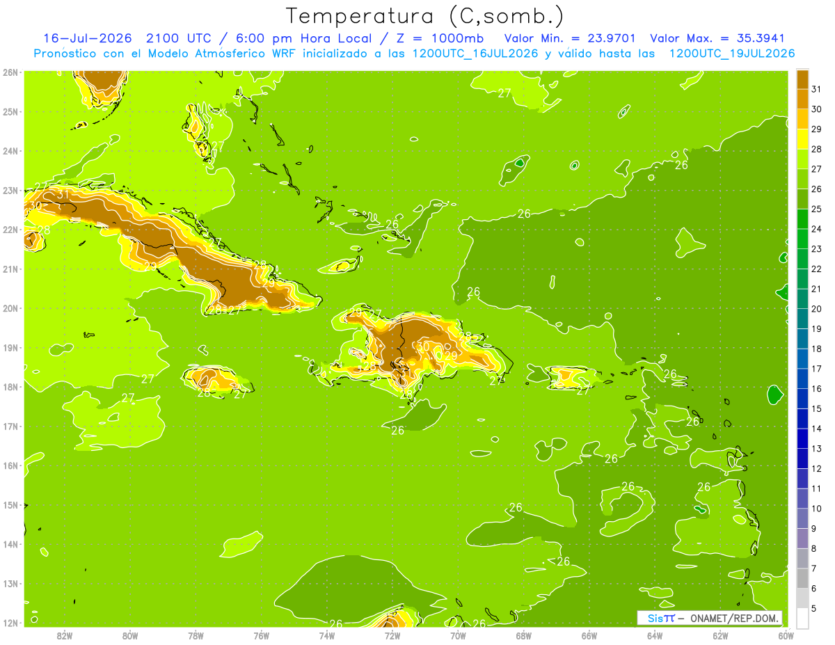Click the '72W' longitude axis label
The image size is (835, 645).
[392, 635]
